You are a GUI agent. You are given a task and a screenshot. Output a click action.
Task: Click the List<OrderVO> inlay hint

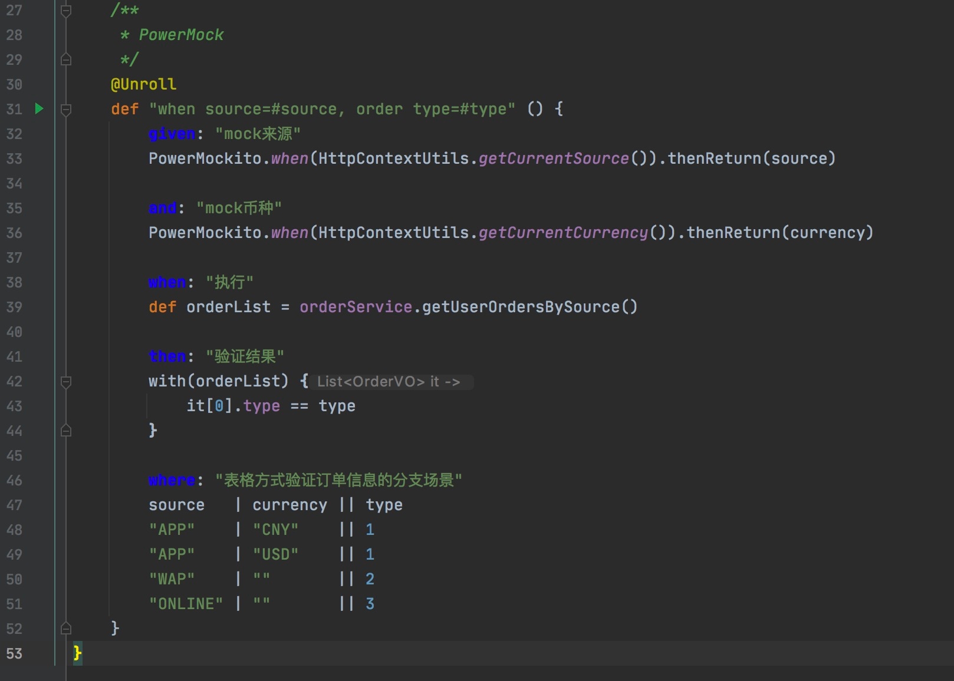coord(388,382)
